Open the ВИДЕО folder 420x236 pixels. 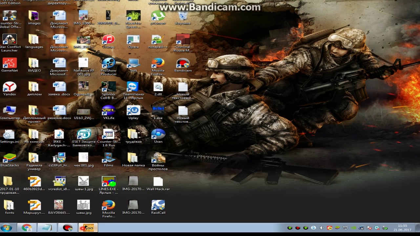tap(34, 65)
